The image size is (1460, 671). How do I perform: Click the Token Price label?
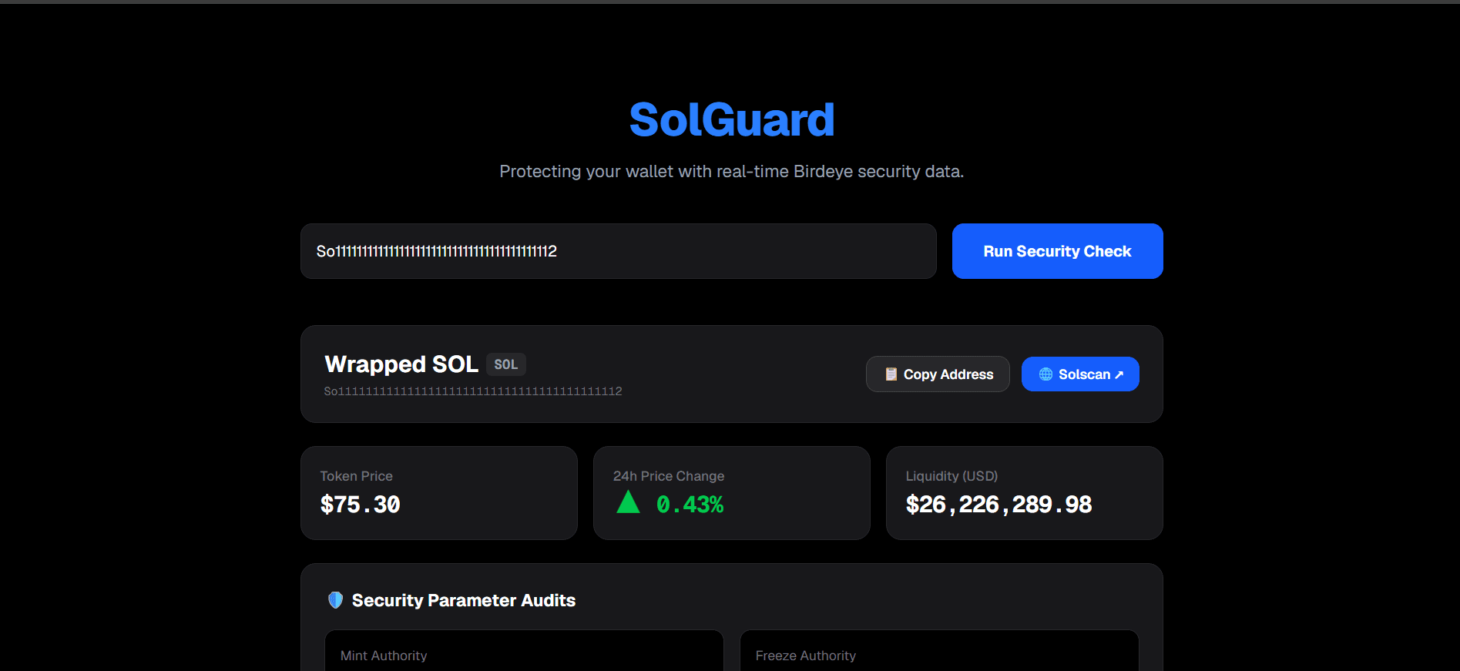[357, 476]
